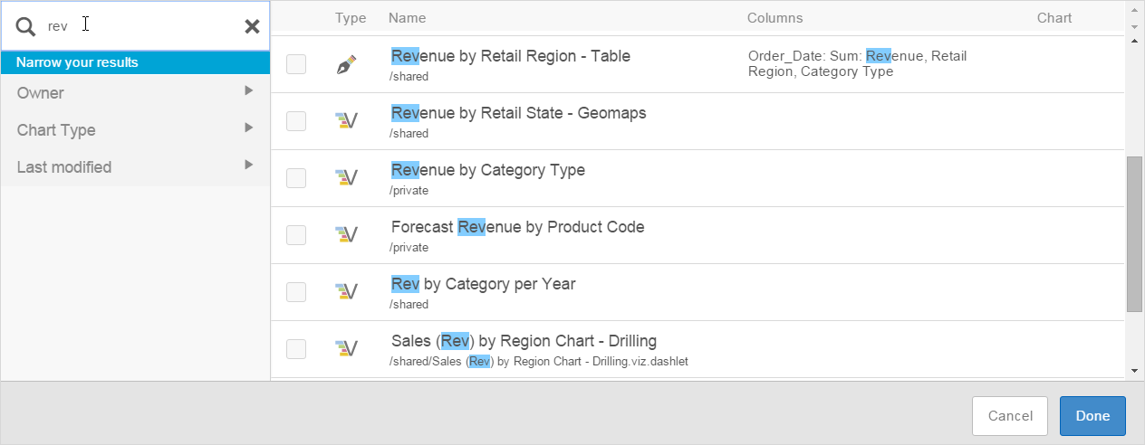
Task: Clear the search field with X icon
Action: (252, 26)
